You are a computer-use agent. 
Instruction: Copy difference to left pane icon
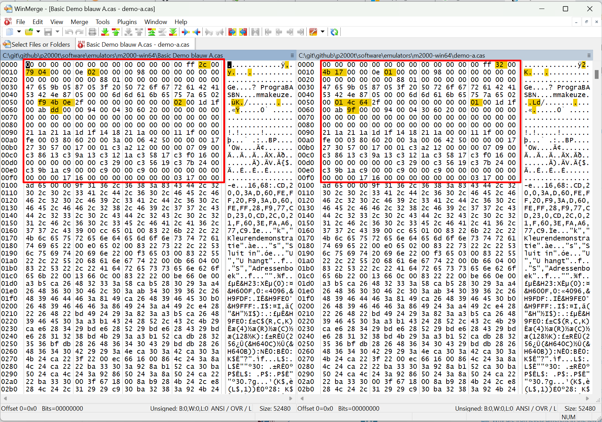coord(197,32)
